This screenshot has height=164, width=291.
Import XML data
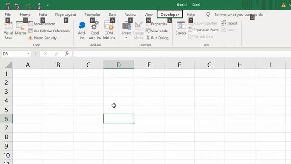(229, 23)
